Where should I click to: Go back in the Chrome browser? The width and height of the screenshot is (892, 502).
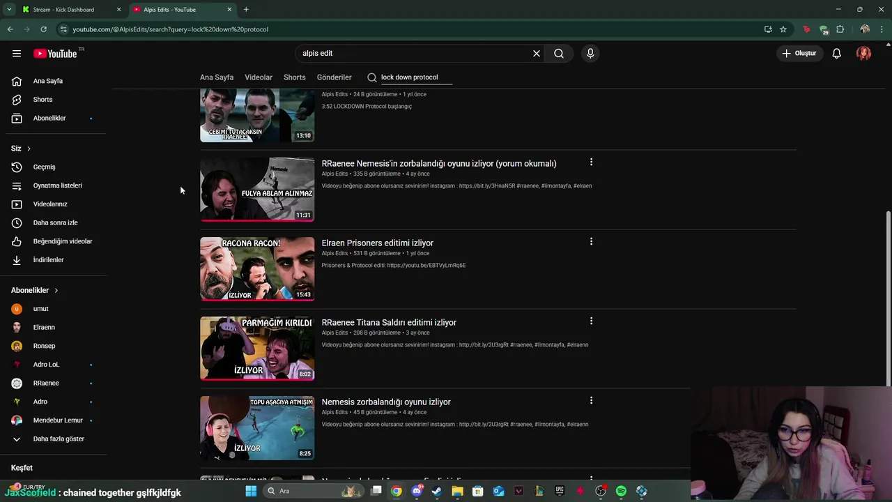10,29
